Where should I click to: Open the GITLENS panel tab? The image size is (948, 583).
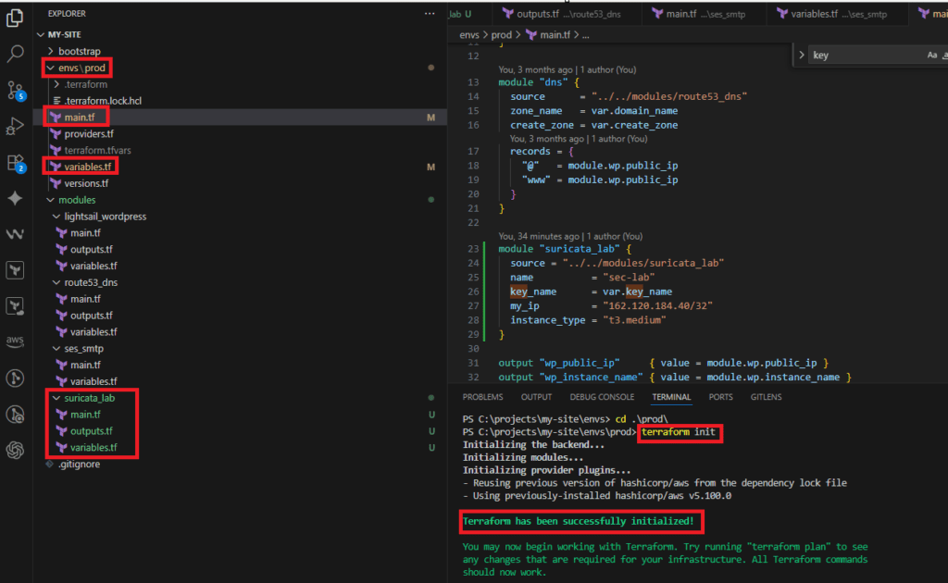click(x=765, y=397)
